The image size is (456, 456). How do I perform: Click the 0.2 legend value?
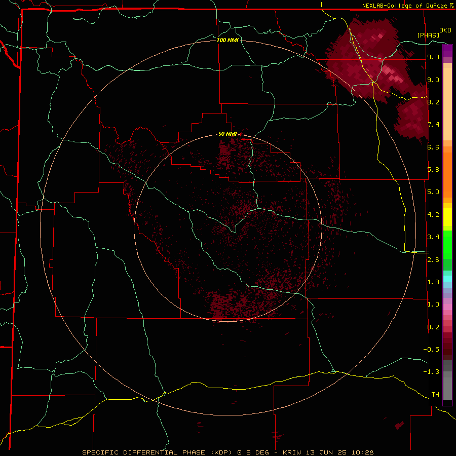433,327
